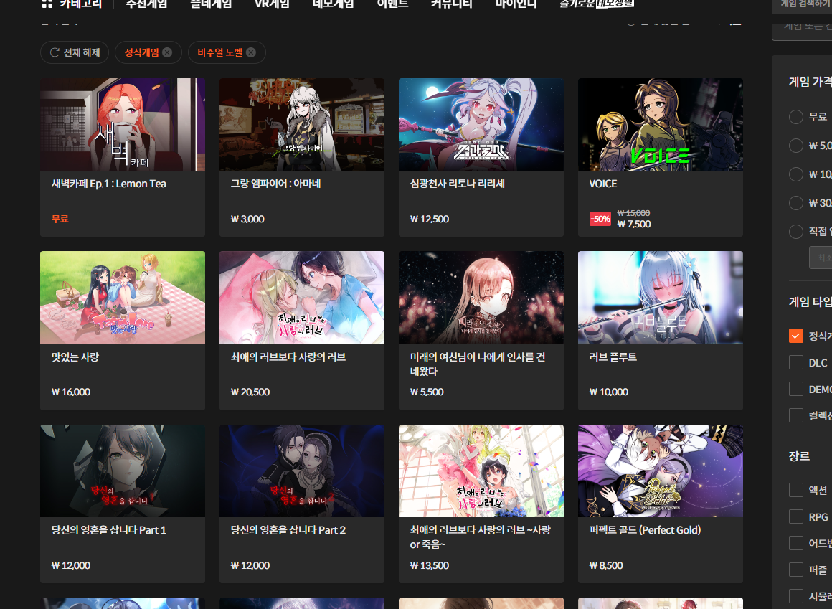The image size is (832, 609).
Task: Open the VOICE game thumbnail
Action: click(x=660, y=124)
